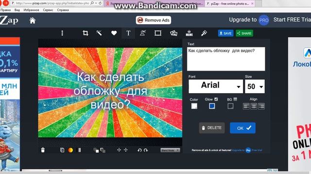Align text left
The image size is (311, 174).
point(246,106)
